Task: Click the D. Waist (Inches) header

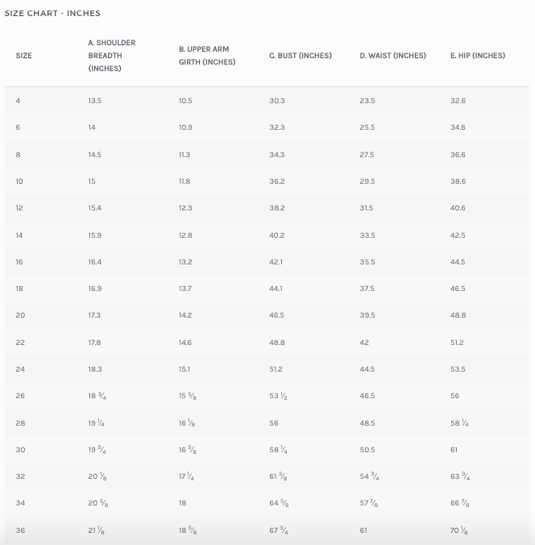Action: pyautogui.click(x=393, y=56)
